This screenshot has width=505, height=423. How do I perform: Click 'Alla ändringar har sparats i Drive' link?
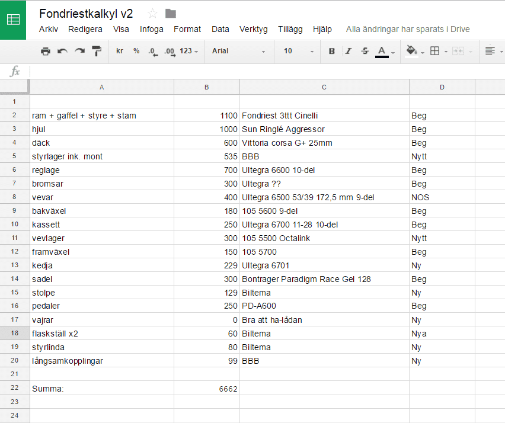click(x=408, y=29)
